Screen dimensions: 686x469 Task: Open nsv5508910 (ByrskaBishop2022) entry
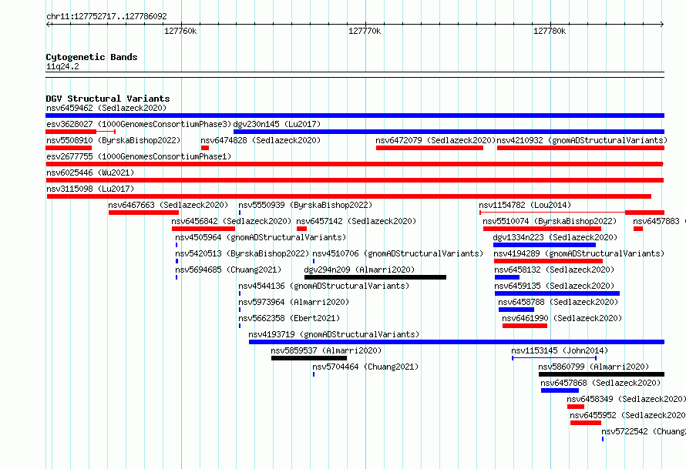coord(113,140)
